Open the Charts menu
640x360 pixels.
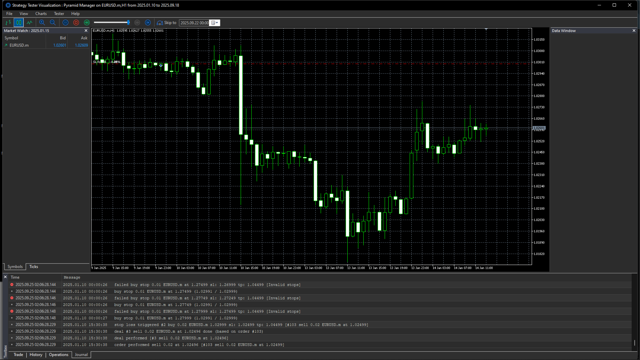(x=41, y=14)
